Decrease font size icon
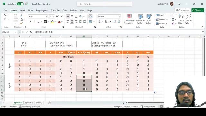Screen dimensions: 206x116 [x=61, y=16]
